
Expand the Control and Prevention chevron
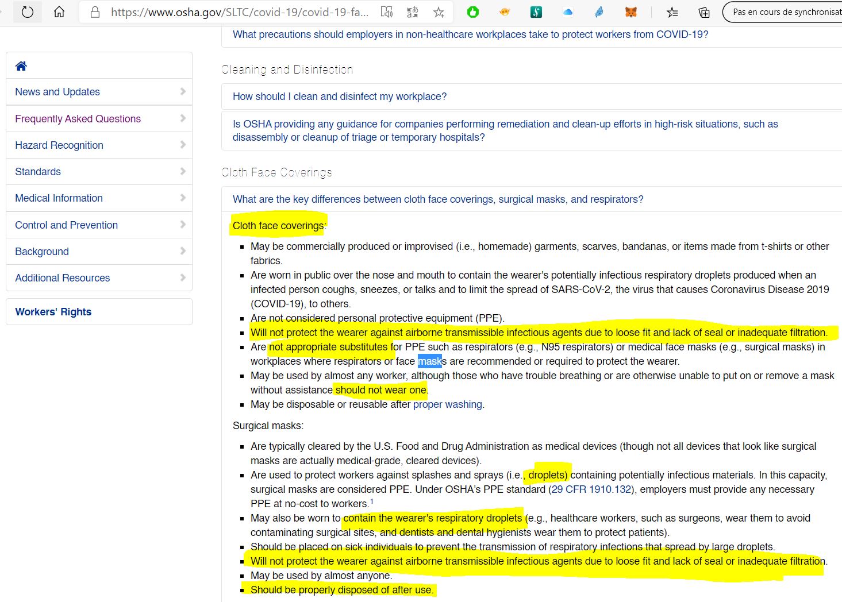coord(183,225)
